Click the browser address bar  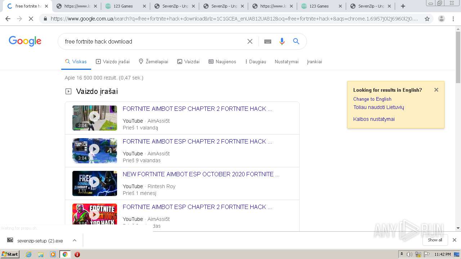(x=234, y=19)
